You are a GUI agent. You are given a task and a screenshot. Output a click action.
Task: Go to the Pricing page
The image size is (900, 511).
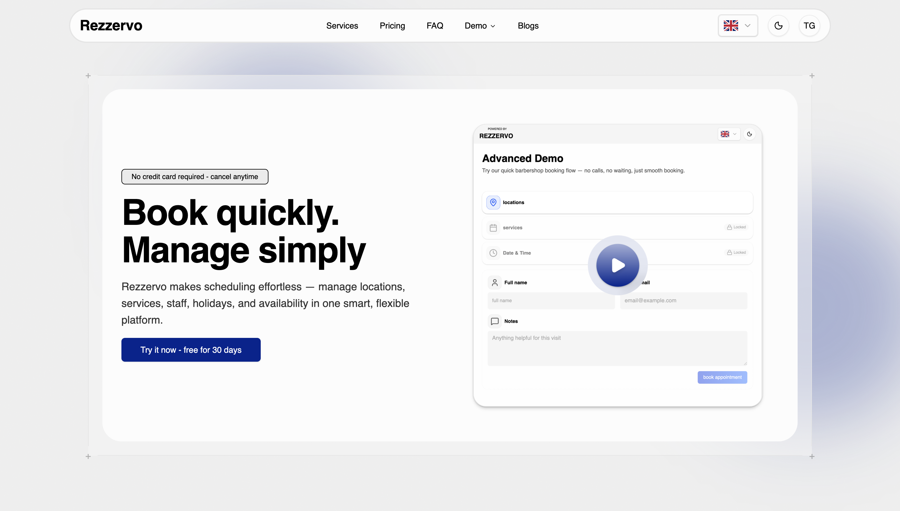pos(392,26)
